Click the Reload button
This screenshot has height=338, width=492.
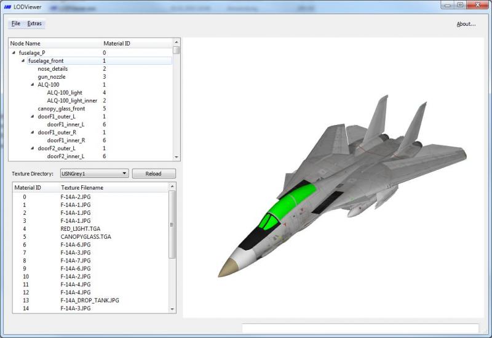click(x=154, y=174)
